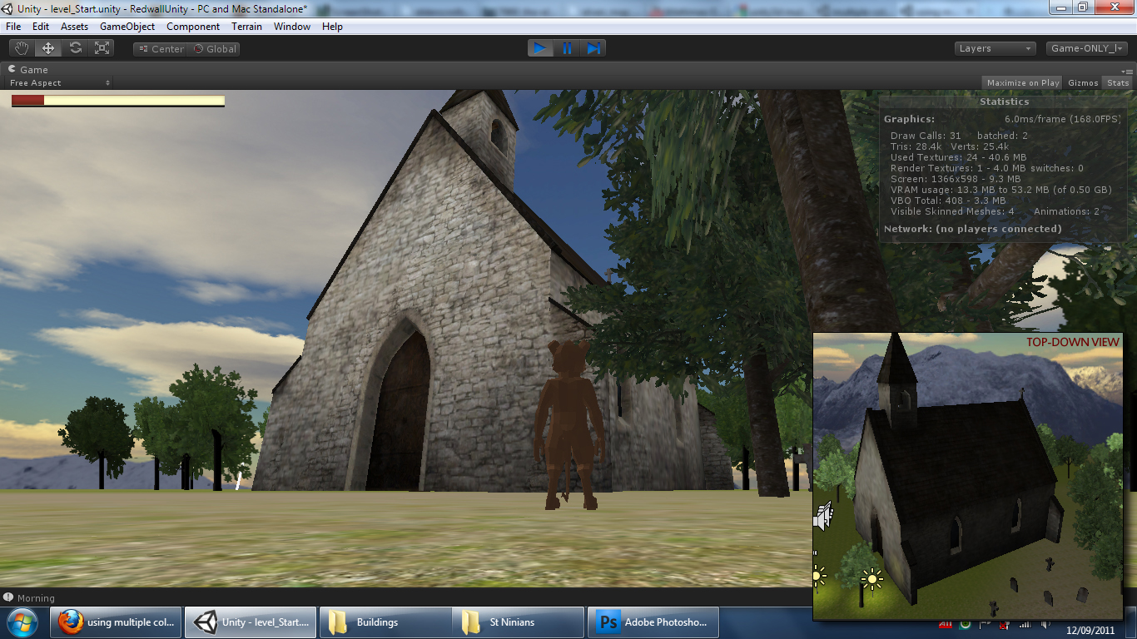1137x639 pixels.
Task: Switch to Firefox taskbar window
Action: (116, 622)
